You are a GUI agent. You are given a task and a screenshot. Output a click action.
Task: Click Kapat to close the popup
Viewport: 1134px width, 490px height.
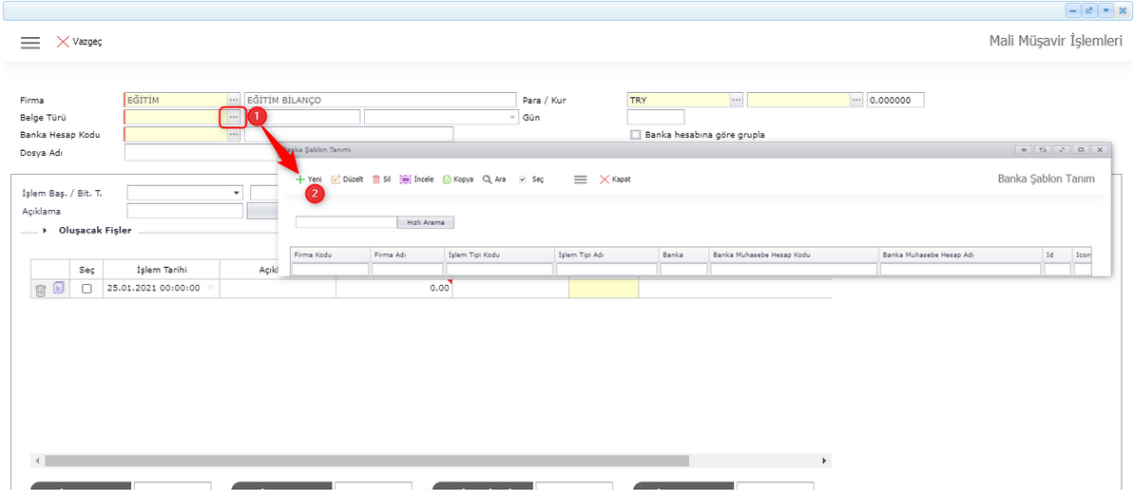tap(615, 179)
